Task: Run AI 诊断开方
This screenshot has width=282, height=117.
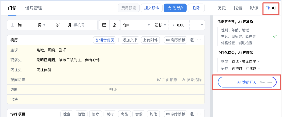Action: coord(247,82)
